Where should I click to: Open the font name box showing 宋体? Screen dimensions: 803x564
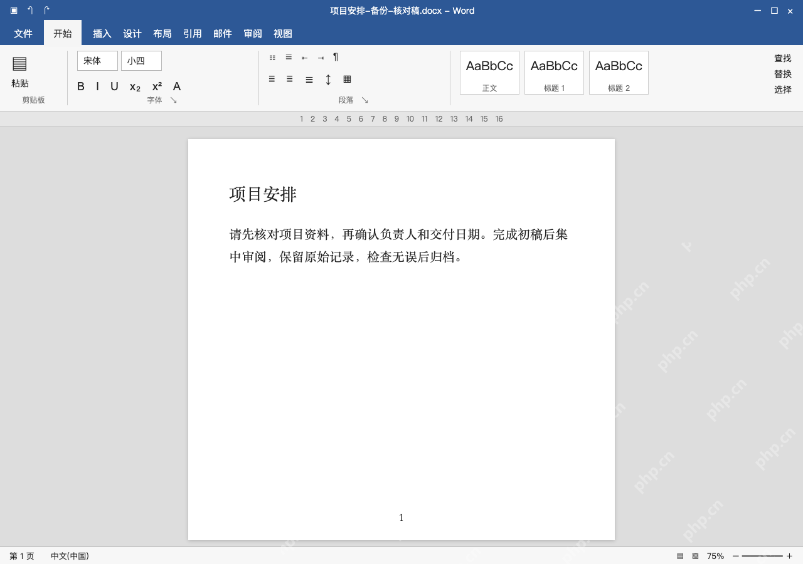click(x=97, y=61)
